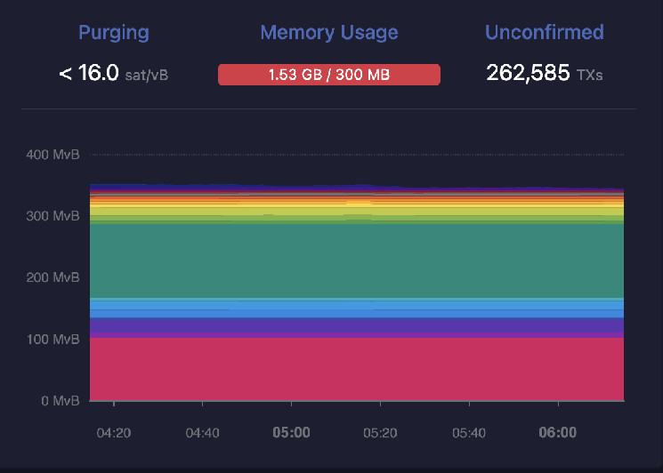Click the bright blue chart band
Viewport: 663px width, 473px height.
[356, 307]
